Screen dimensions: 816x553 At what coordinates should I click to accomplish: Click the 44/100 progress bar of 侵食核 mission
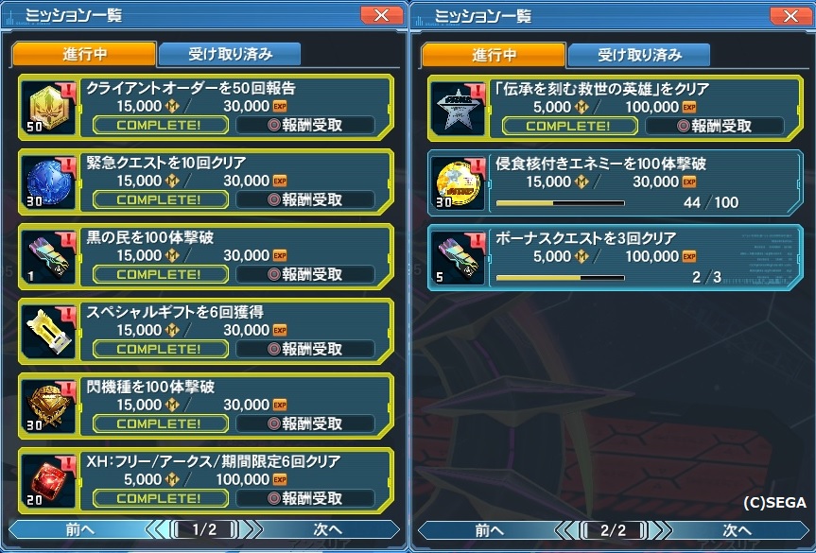click(x=561, y=203)
